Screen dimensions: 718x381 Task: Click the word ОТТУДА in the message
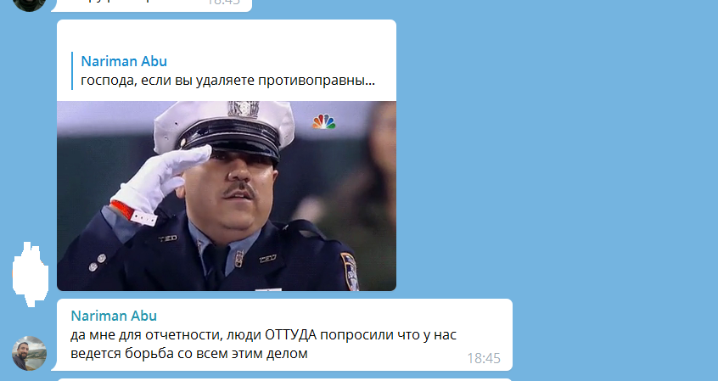click(291, 335)
